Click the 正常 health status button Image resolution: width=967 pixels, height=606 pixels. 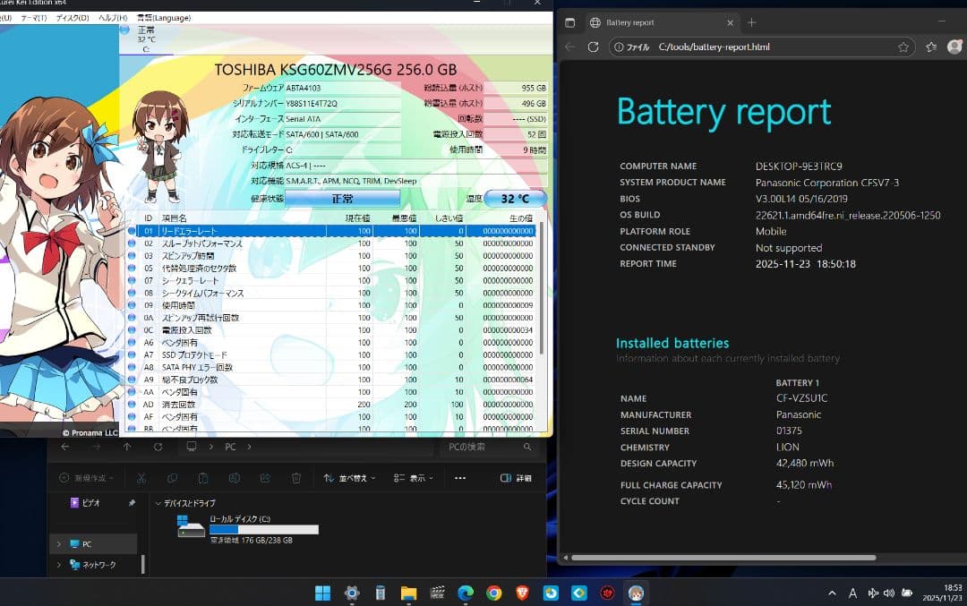pyautogui.click(x=341, y=198)
